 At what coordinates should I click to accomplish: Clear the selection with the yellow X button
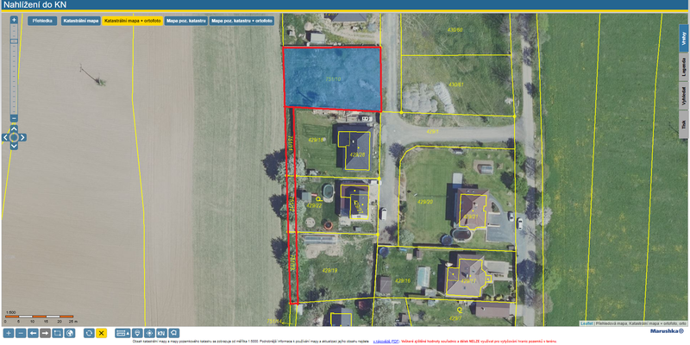101,333
